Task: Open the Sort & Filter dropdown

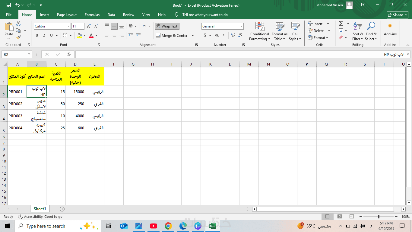Action: pyautogui.click(x=358, y=31)
